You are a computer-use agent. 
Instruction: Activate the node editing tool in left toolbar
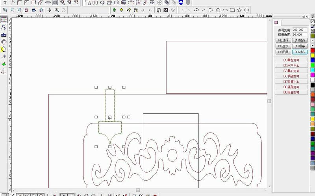click(4, 27)
